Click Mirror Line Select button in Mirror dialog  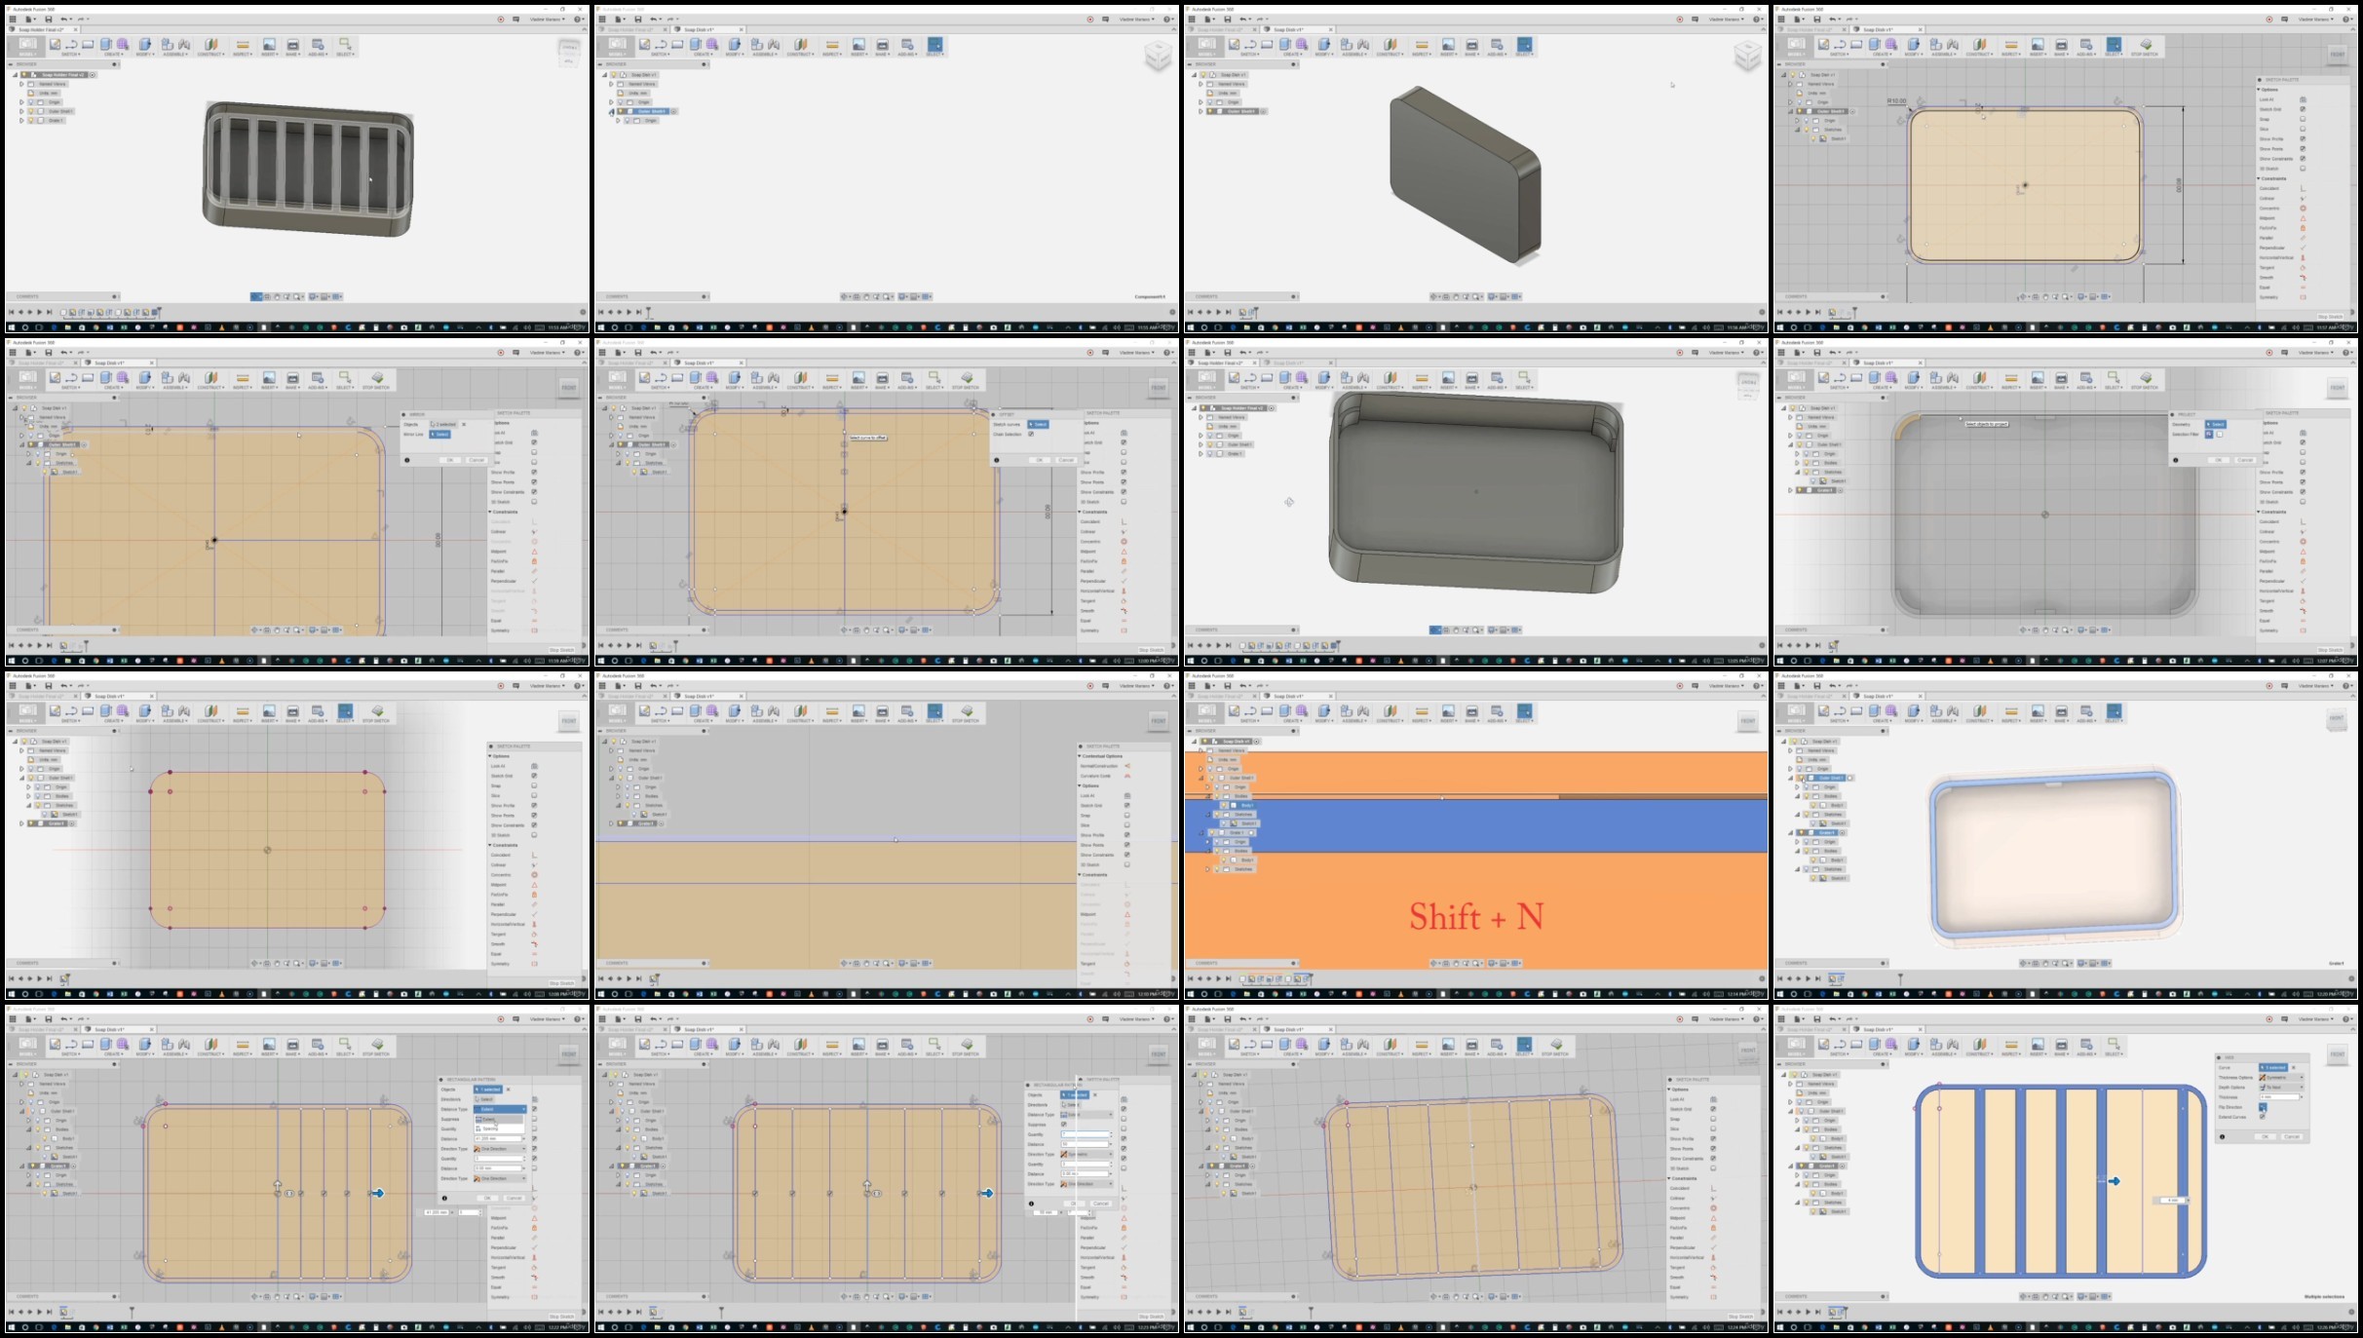439,435
